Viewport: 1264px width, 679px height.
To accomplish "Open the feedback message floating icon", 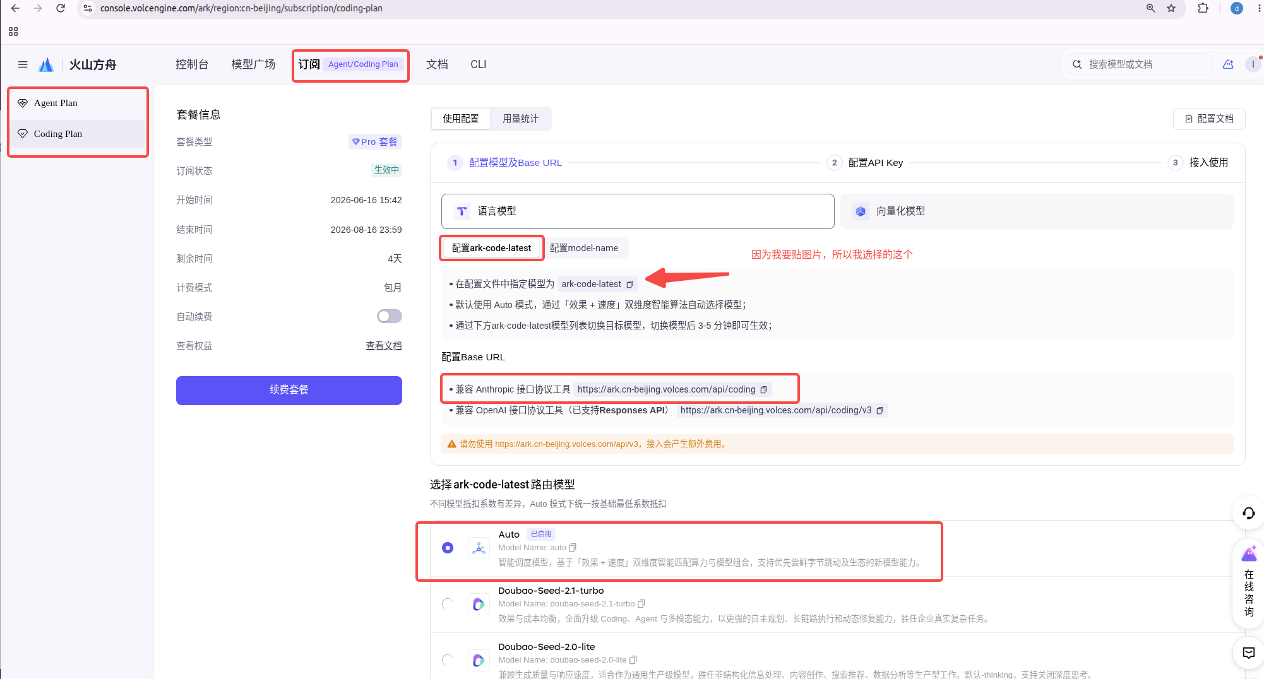I will click(x=1248, y=653).
